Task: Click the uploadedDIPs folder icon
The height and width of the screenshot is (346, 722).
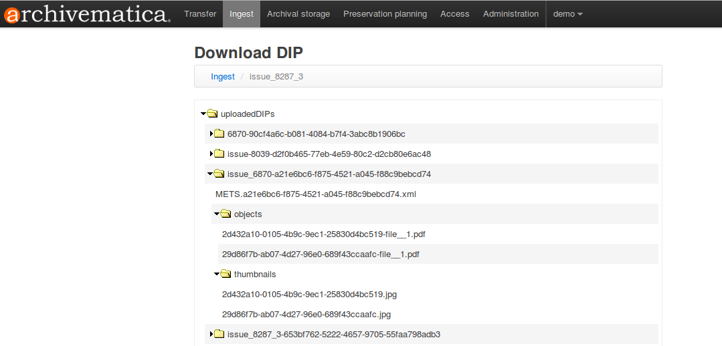Action: coord(213,114)
